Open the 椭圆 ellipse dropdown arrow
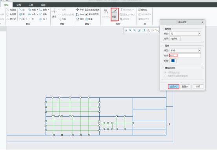The height and width of the screenshot is (150, 217). tap(37, 10)
